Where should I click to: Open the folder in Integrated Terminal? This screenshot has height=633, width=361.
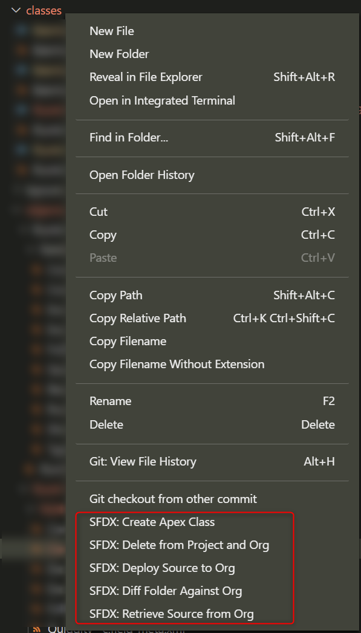[x=162, y=100]
